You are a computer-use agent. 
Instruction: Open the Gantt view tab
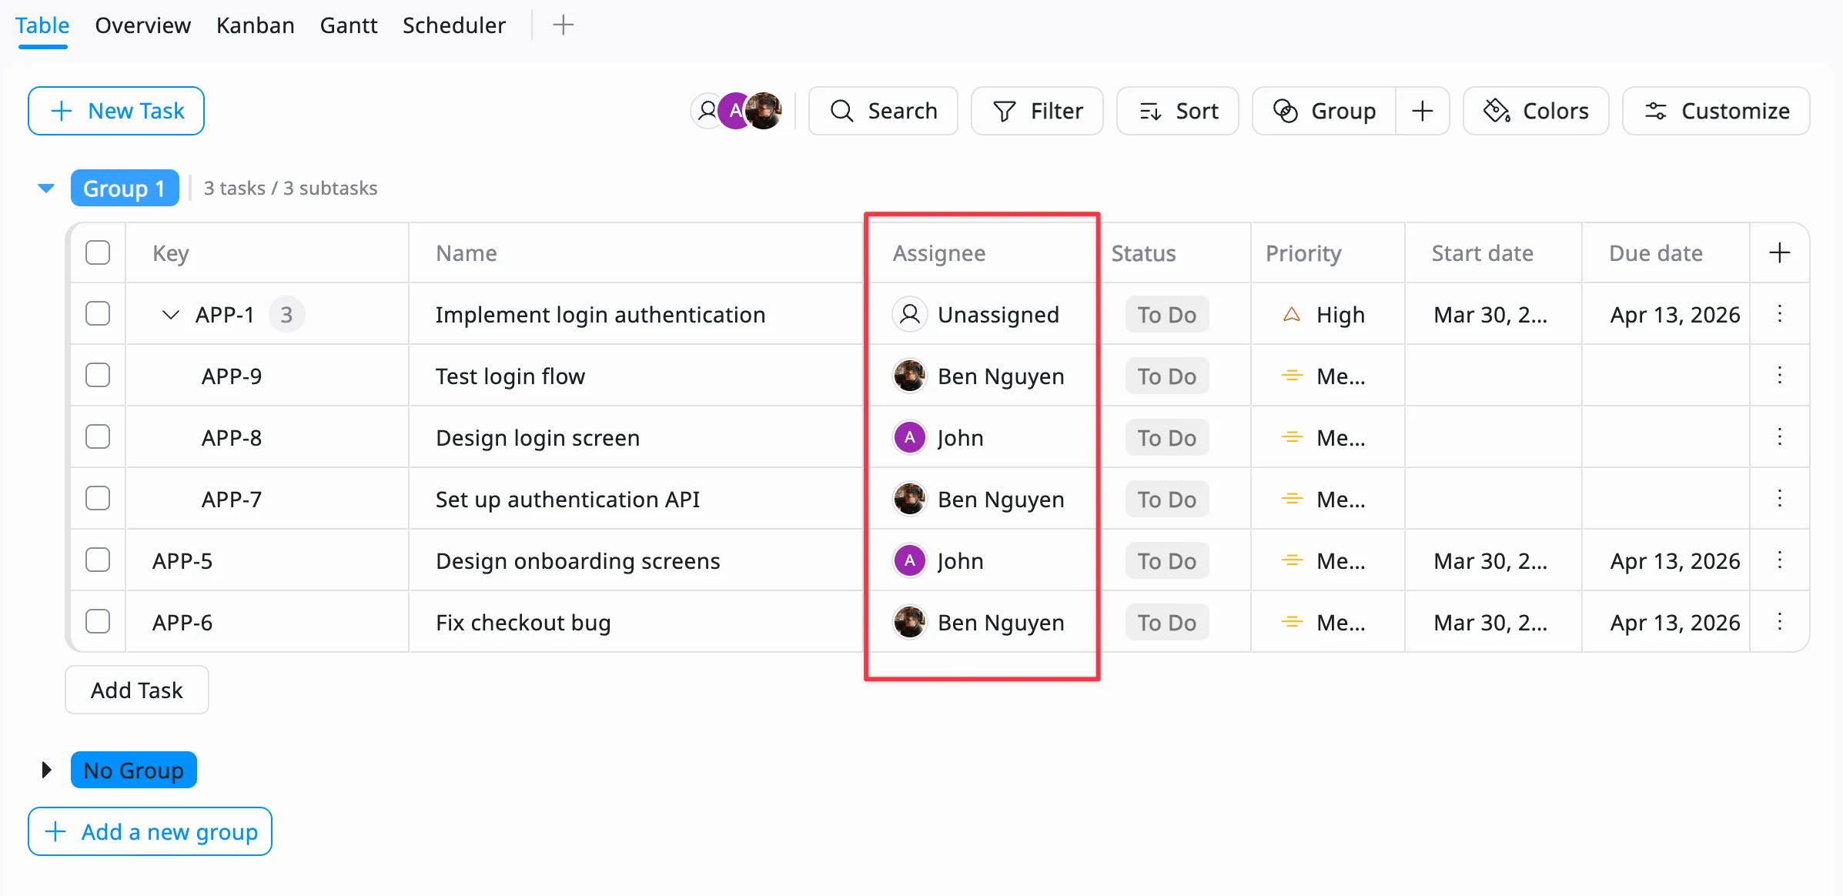(x=348, y=25)
